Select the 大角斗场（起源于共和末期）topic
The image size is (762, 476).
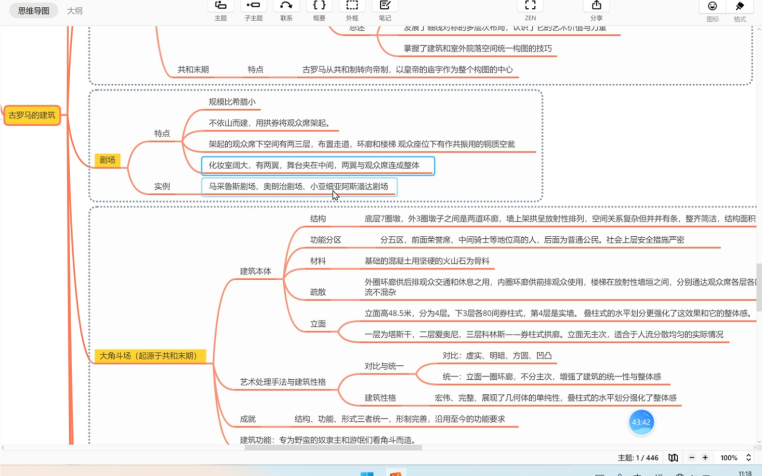[150, 356]
